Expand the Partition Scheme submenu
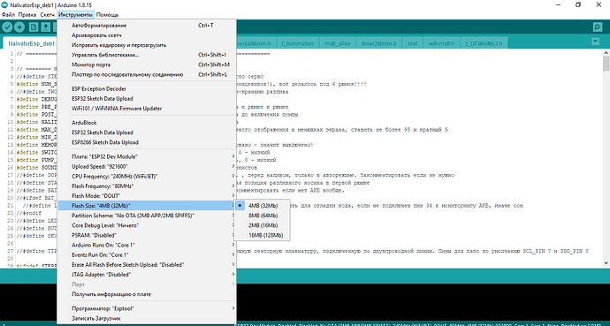The image size is (610, 326). click(147, 216)
